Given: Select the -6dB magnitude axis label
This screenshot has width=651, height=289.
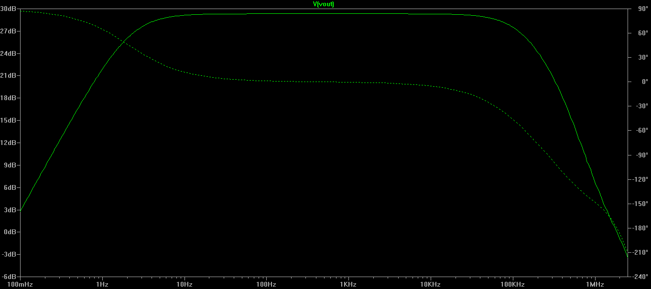Looking at the screenshot, I should click(9, 277).
